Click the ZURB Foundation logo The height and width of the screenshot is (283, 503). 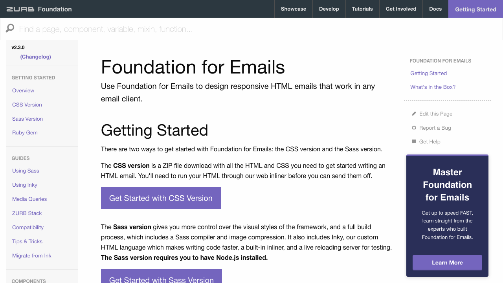tap(38, 9)
